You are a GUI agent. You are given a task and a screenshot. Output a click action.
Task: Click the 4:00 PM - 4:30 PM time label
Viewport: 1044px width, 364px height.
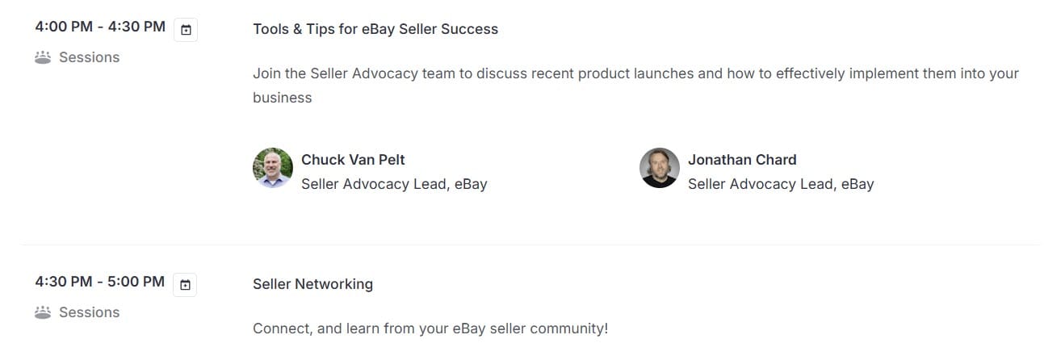pyautogui.click(x=100, y=27)
